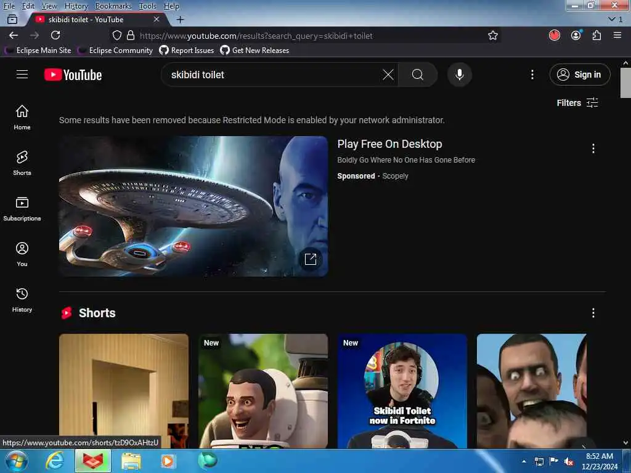Bookmark this page with the star icon

(493, 35)
